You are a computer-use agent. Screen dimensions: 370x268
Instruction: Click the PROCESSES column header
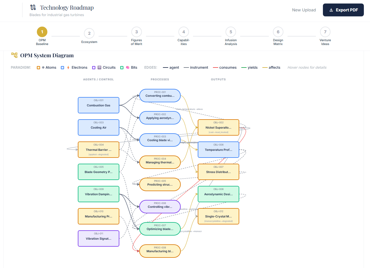(x=160, y=79)
